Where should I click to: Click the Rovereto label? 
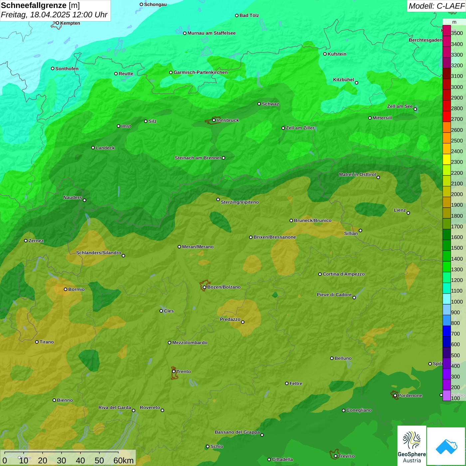tap(150, 407)
